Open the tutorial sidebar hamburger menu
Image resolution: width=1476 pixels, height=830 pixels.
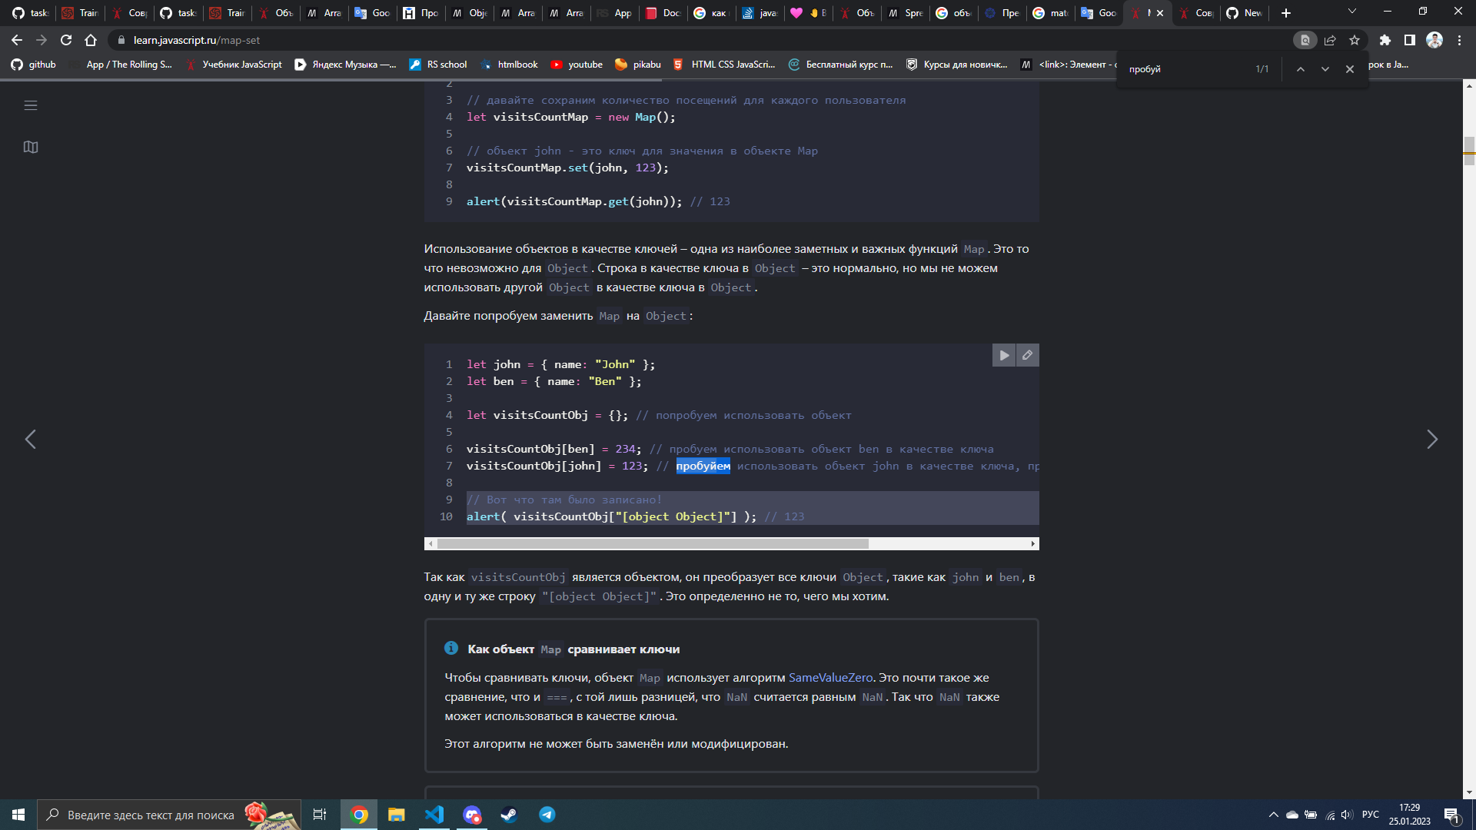(31, 105)
